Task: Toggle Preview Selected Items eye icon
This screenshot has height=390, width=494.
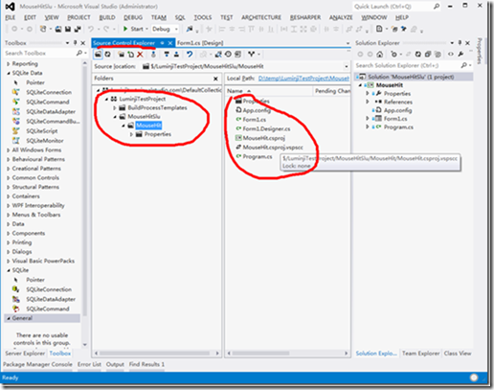Action: click(x=451, y=55)
